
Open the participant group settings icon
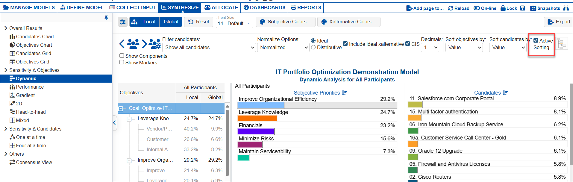click(154, 44)
